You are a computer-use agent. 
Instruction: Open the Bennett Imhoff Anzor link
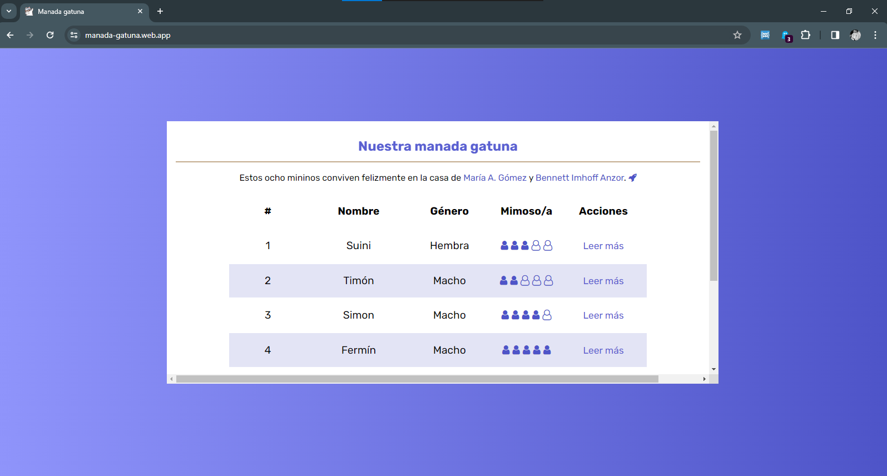(x=581, y=178)
